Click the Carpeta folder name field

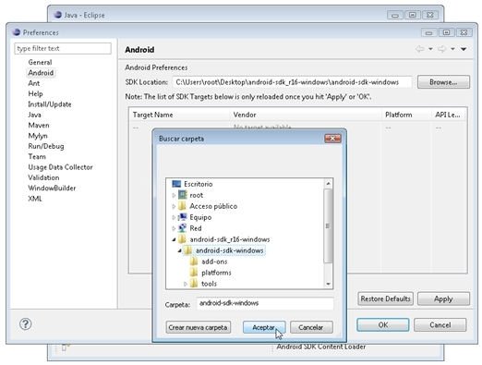click(x=265, y=303)
